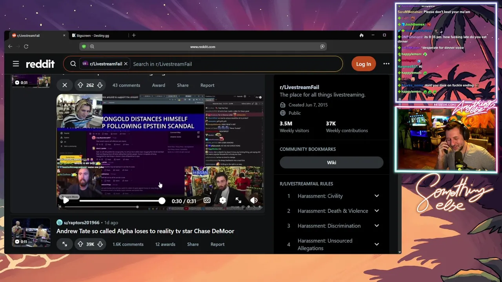Expand the Andrew Tate post preview
The width and height of the screenshot is (502, 282).
(65, 244)
